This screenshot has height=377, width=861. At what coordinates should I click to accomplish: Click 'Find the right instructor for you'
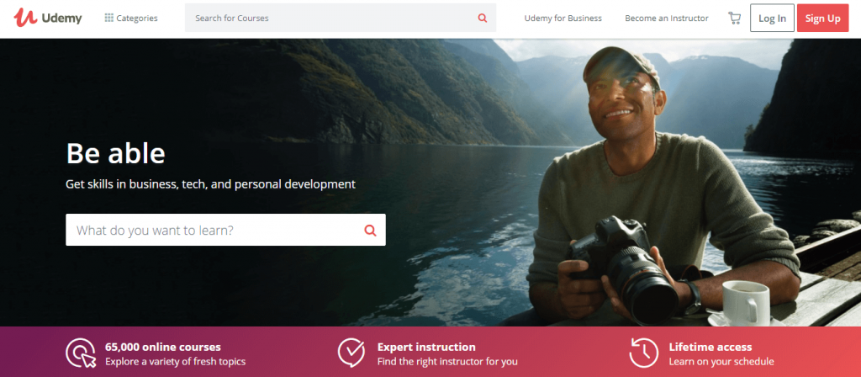pos(447,362)
